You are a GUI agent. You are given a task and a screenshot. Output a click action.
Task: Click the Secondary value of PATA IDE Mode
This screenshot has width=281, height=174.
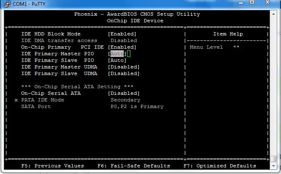125,100
